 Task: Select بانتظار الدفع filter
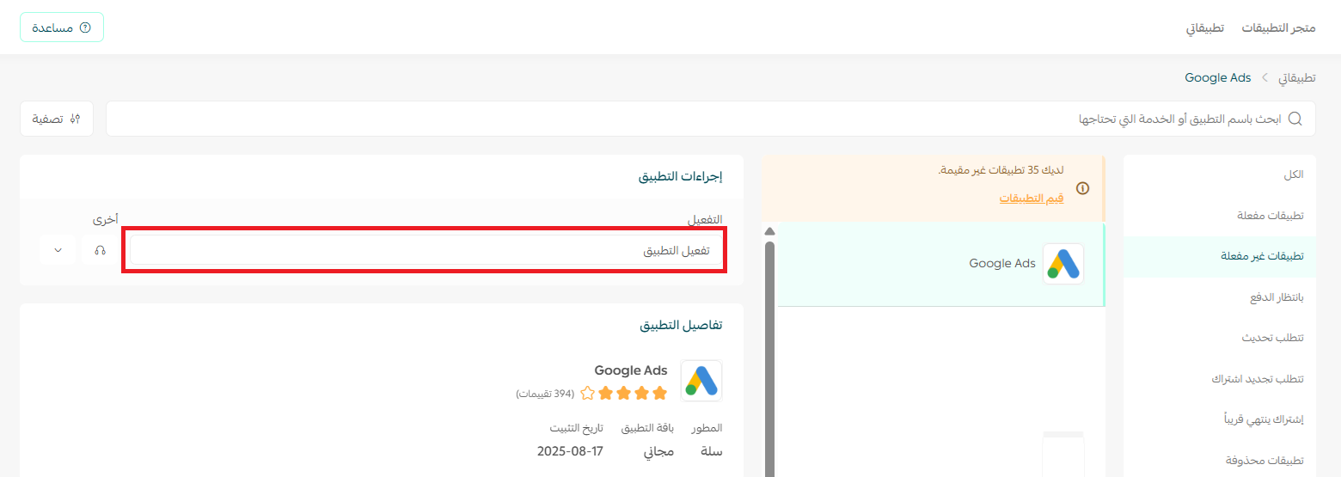click(1277, 297)
